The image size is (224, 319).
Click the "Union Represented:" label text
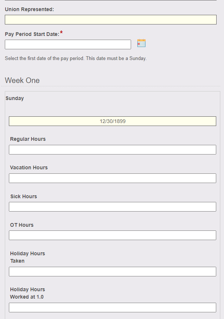[x=30, y=9]
